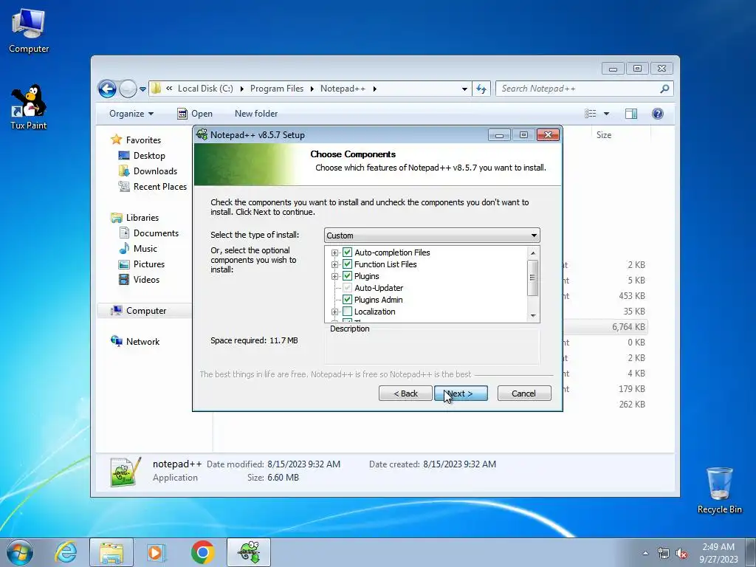Screen dimensions: 756x567
Task: Open Libraries in navigation pane
Action: [x=142, y=218]
